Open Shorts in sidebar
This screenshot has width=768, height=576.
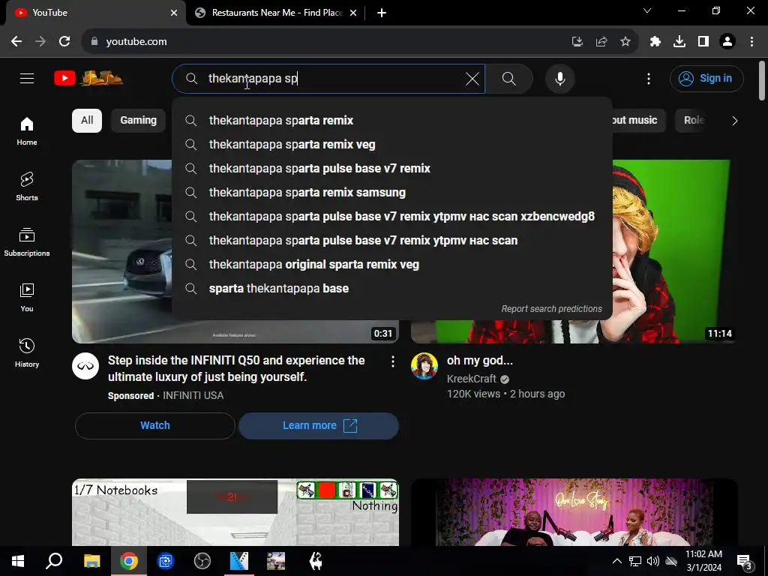point(27,187)
